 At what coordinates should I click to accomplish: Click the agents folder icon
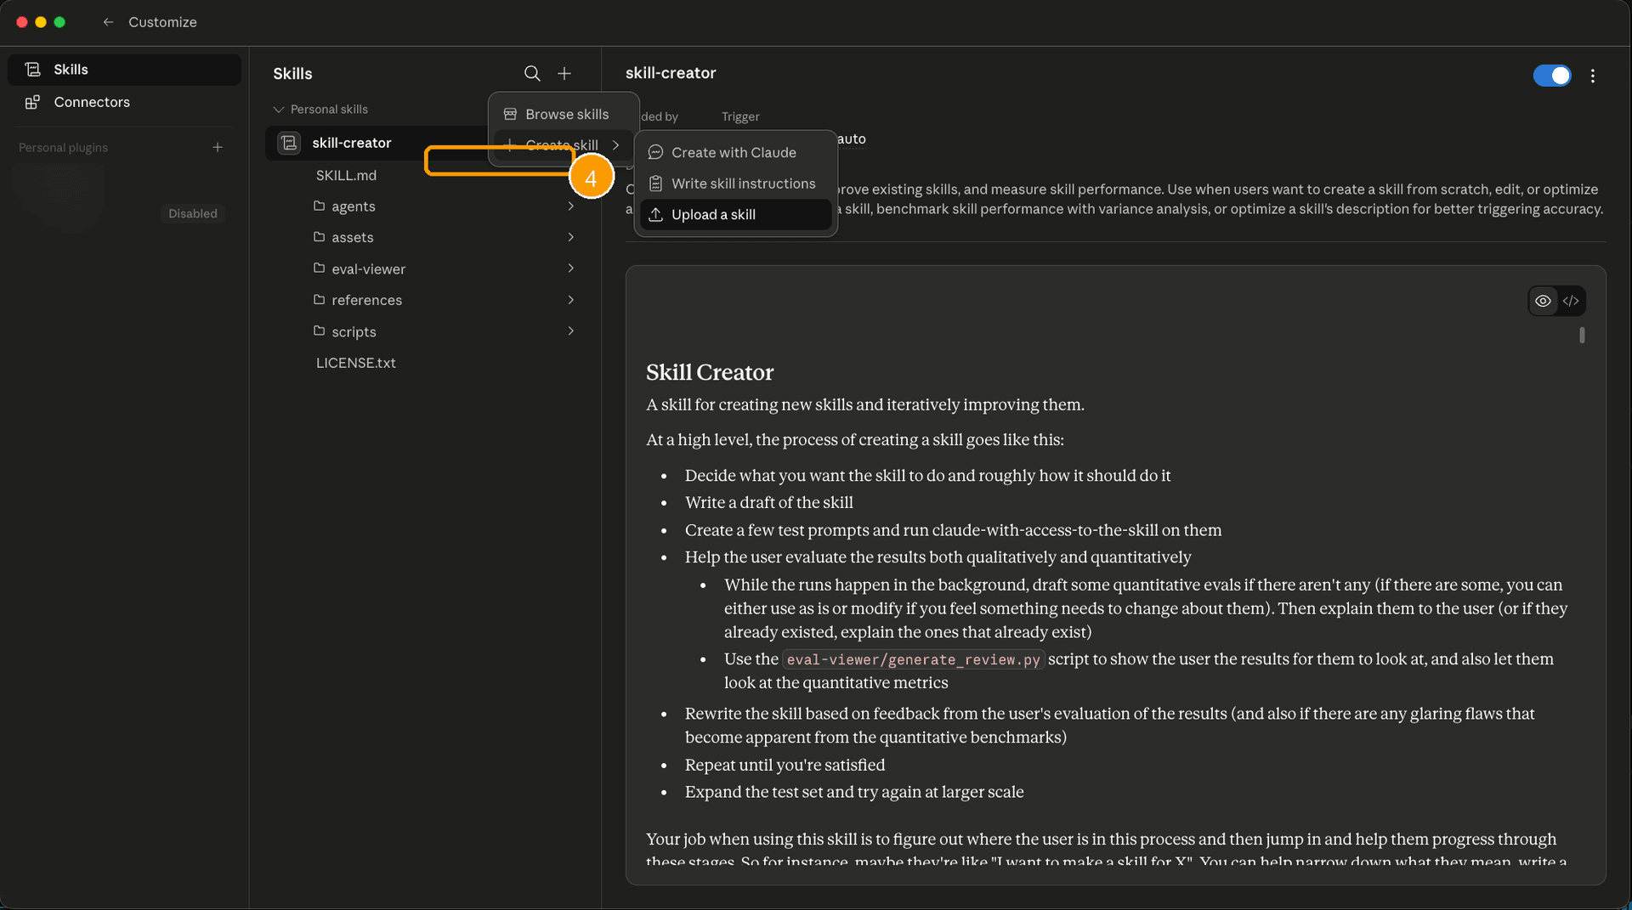[319, 206]
